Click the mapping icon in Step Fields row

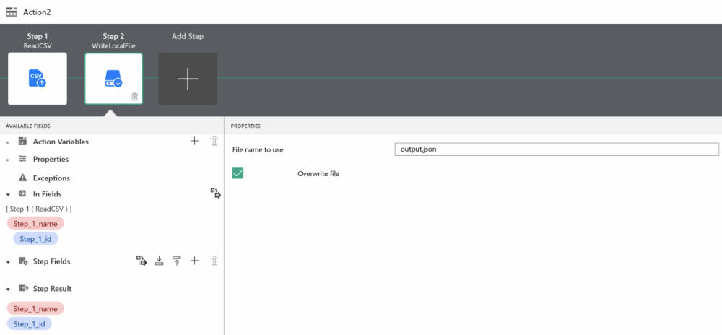click(x=142, y=261)
